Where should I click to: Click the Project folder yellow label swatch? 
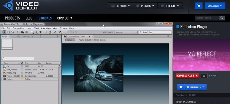point(22,79)
